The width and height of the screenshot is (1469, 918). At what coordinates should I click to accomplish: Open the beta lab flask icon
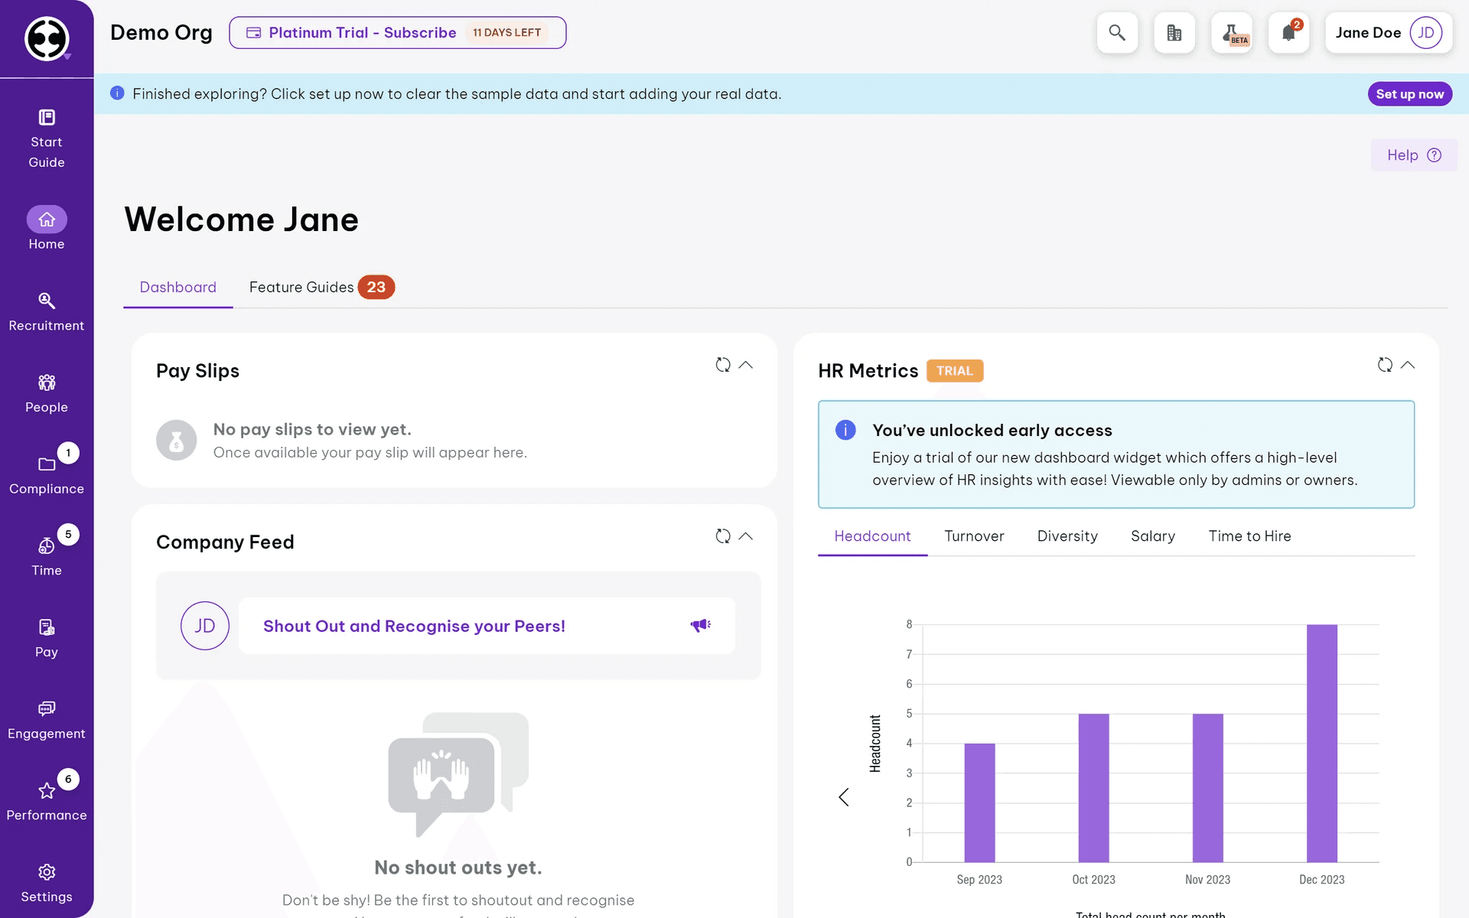[1231, 33]
